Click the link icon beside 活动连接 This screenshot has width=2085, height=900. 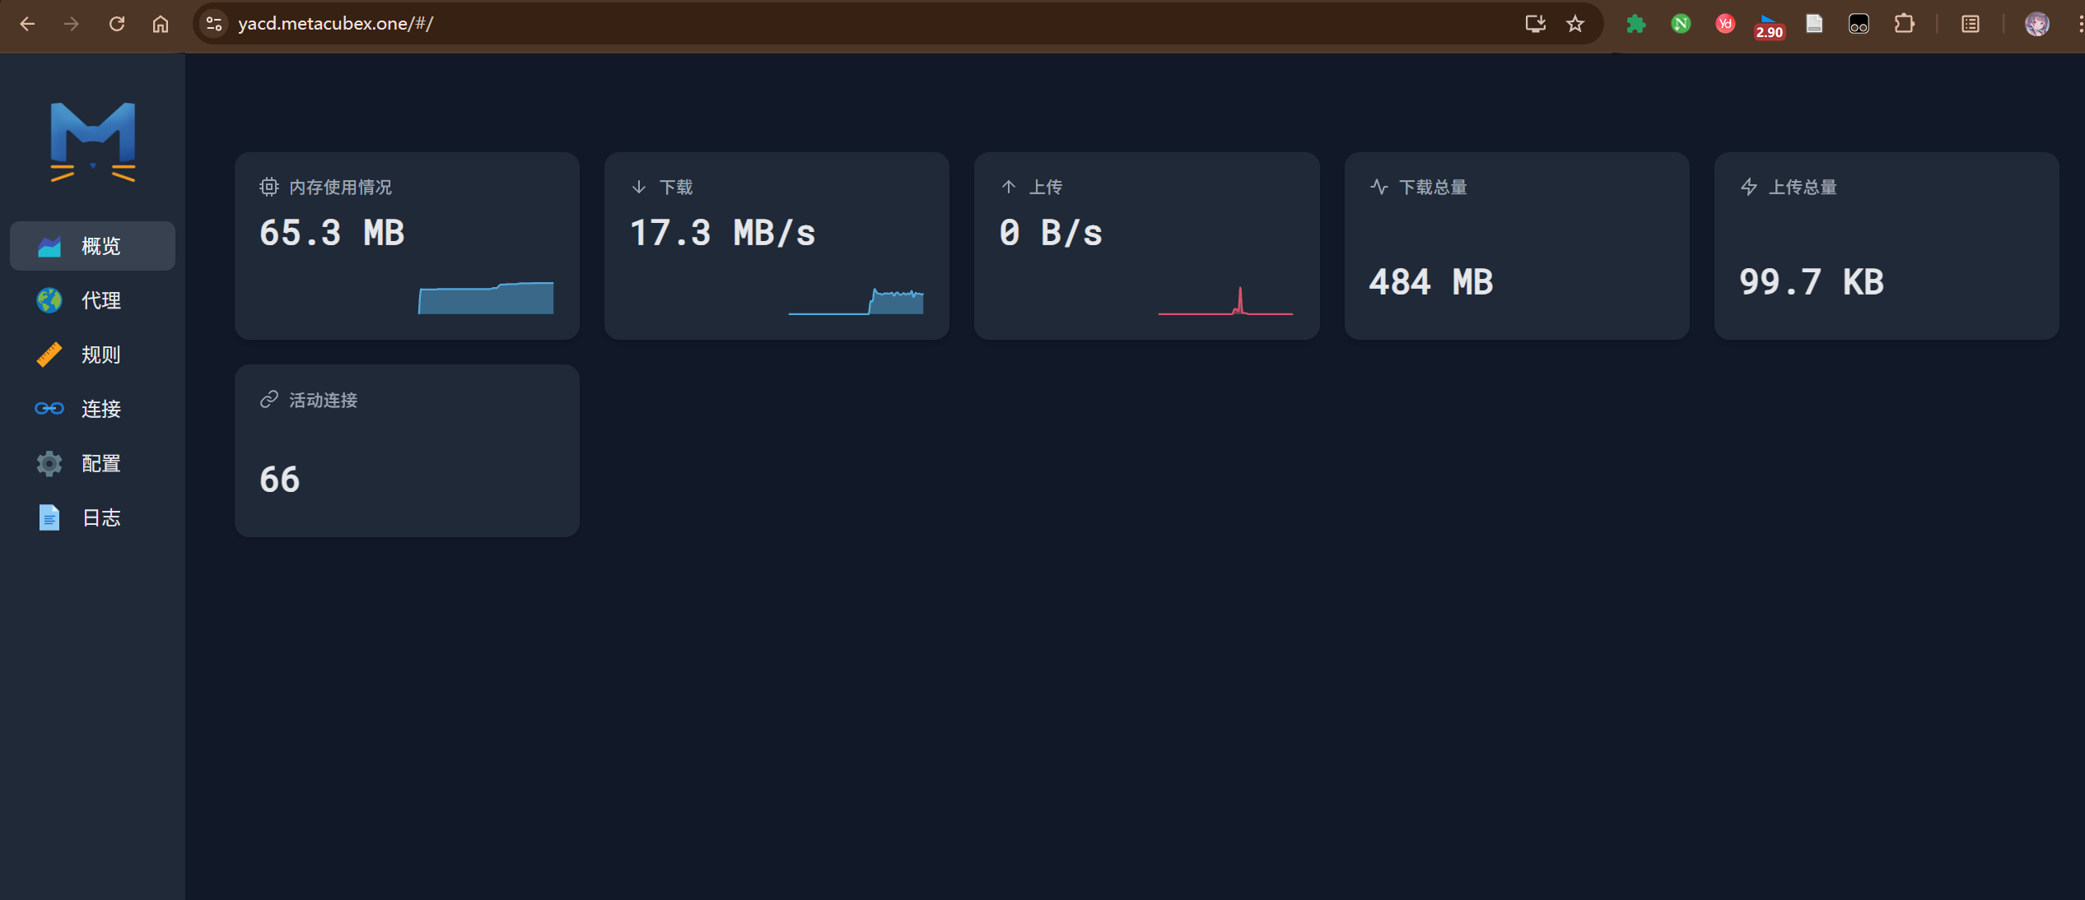point(268,400)
